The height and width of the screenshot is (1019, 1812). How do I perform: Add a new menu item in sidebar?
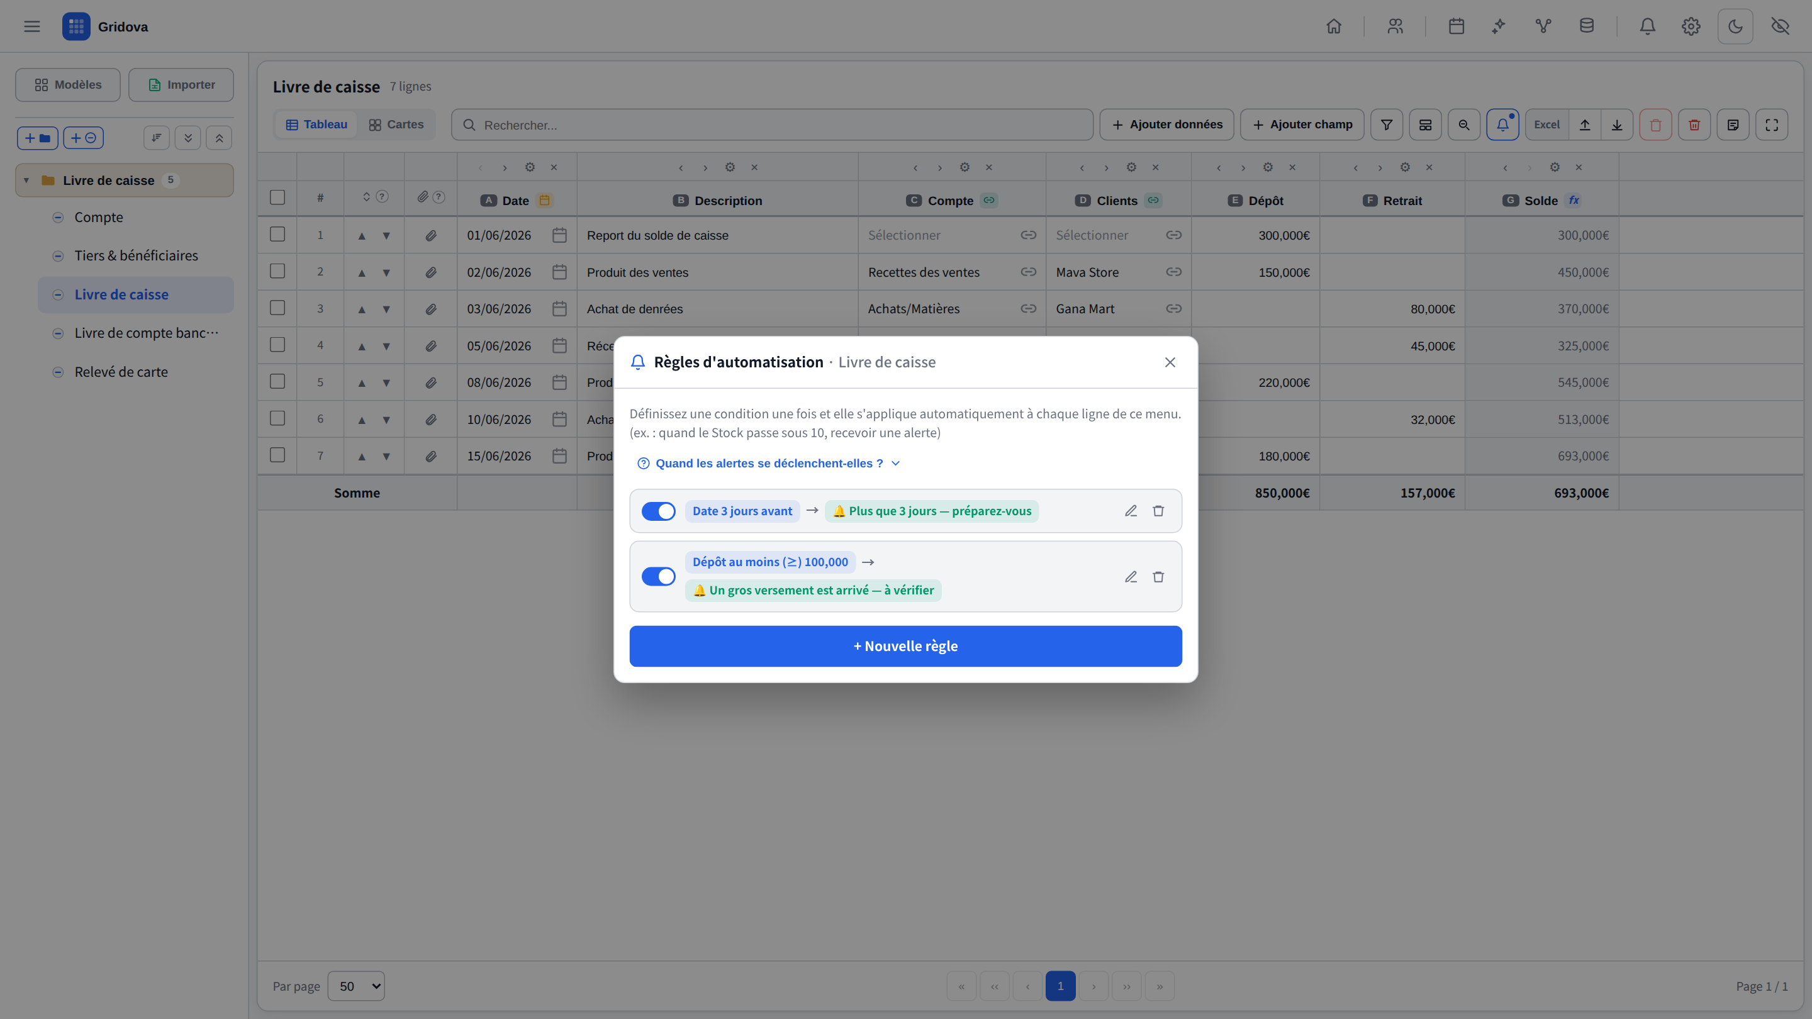tap(84, 138)
